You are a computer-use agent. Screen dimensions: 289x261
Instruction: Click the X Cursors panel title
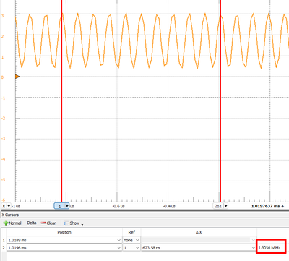[x=10, y=215]
